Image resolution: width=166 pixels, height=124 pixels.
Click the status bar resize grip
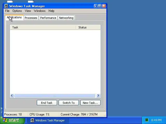coord(105,115)
